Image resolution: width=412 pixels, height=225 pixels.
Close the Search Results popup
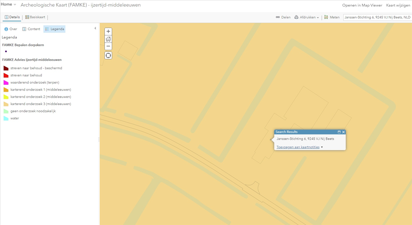tap(343, 132)
